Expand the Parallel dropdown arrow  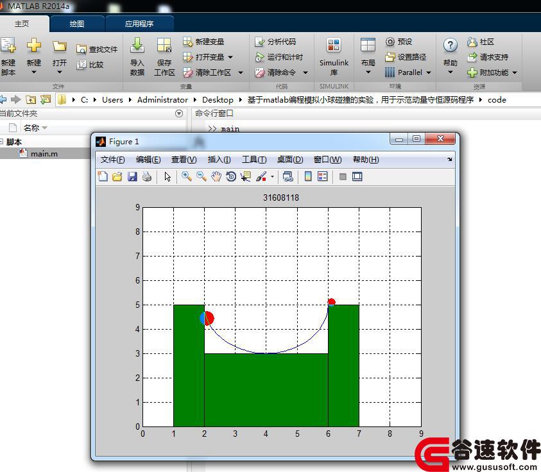pos(429,72)
